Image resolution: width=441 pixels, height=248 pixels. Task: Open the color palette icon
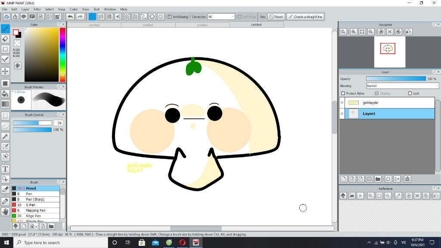coord(18,65)
